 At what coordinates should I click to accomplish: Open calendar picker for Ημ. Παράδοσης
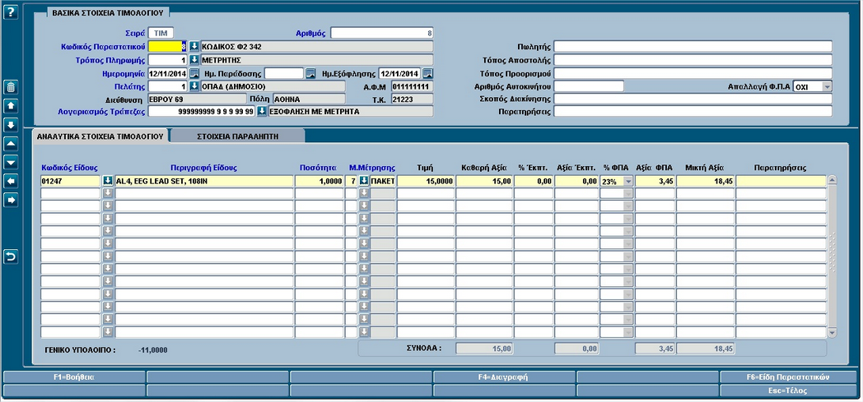[x=310, y=73]
